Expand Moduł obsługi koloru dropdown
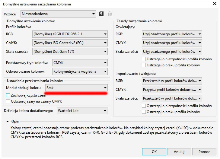Image resolution: width=220 pixels, height=159 pixels. pos(76,88)
